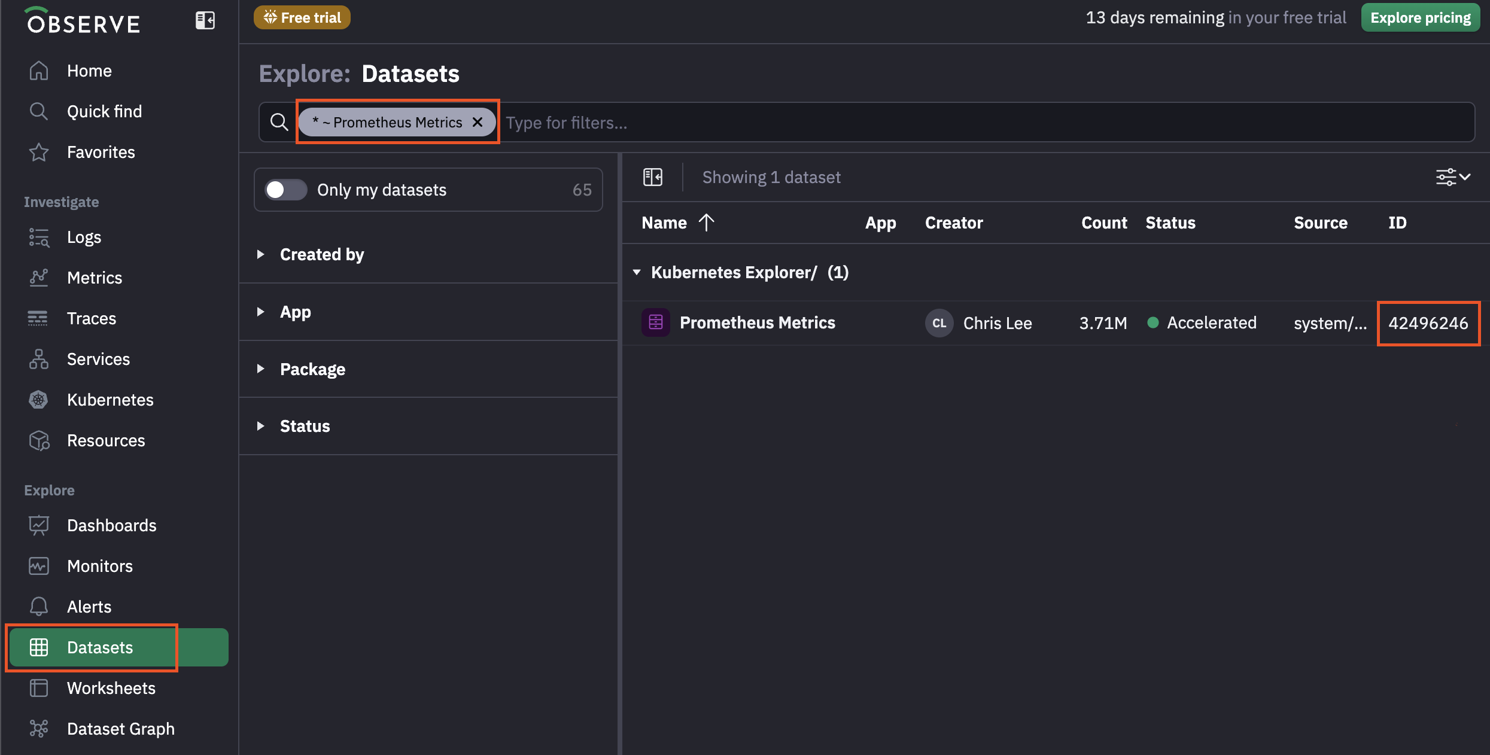Screen dimensions: 1490x755
Task: Open the Logs explorer
Action: tap(84, 237)
